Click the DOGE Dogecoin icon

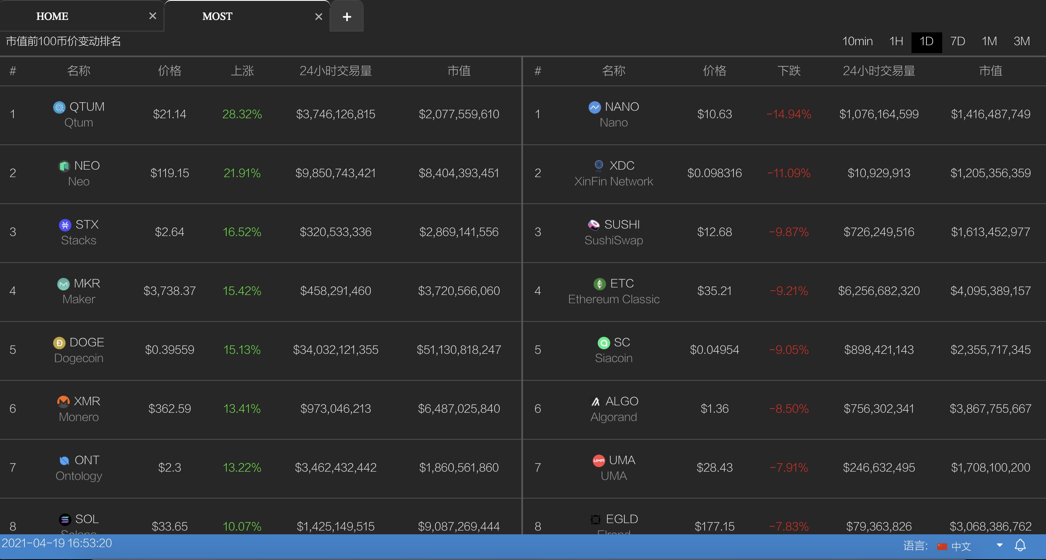point(59,343)
